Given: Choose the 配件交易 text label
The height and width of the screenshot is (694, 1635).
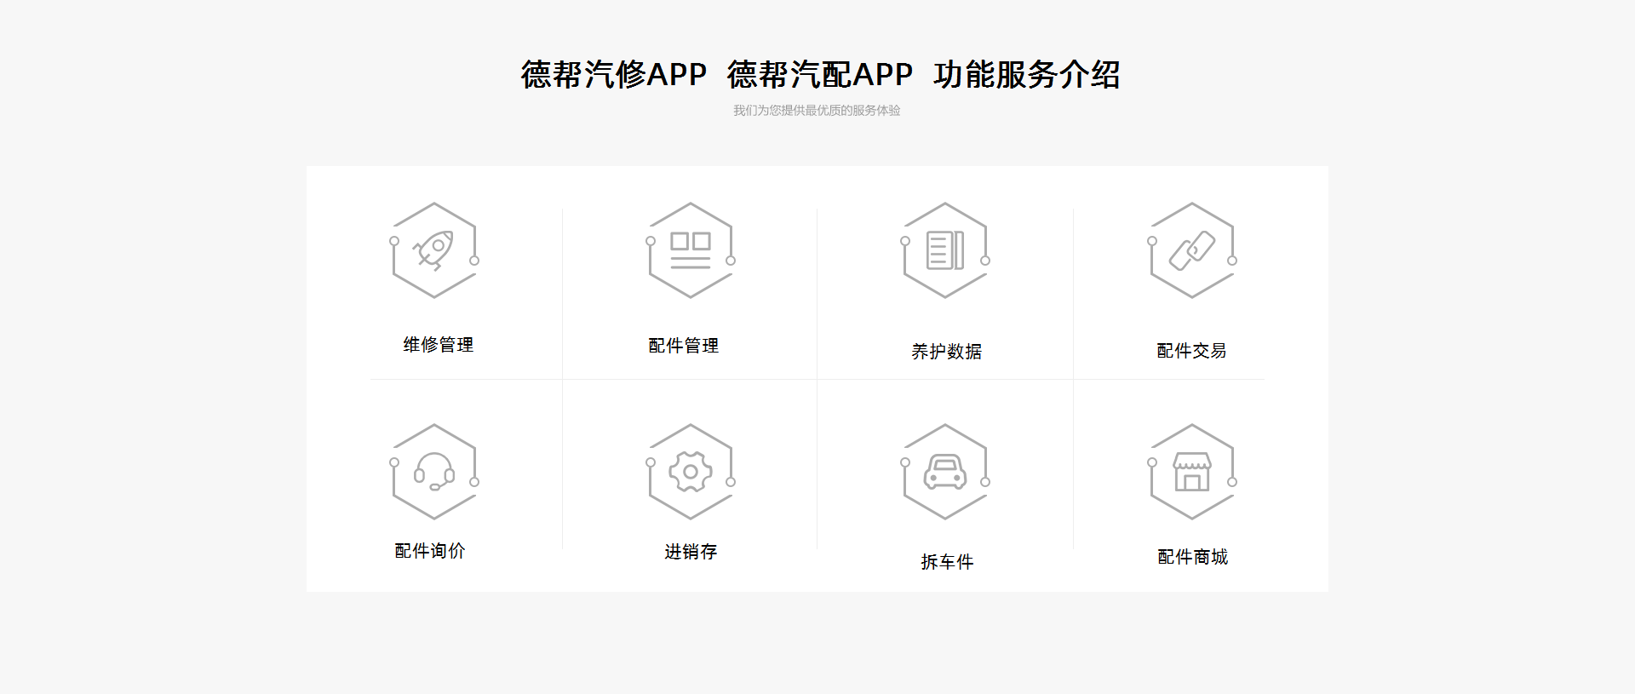Looking at the screenshot, I should pos(1191,351).
